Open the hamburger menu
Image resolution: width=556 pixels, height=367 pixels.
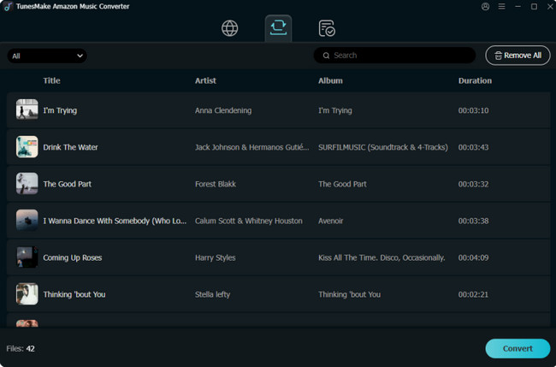[x=501, y=6]
